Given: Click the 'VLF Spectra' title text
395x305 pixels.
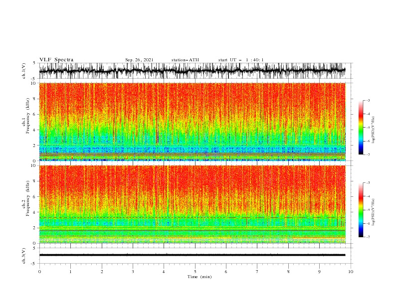Looking at the screenshot, I should (x=56, y=60).
